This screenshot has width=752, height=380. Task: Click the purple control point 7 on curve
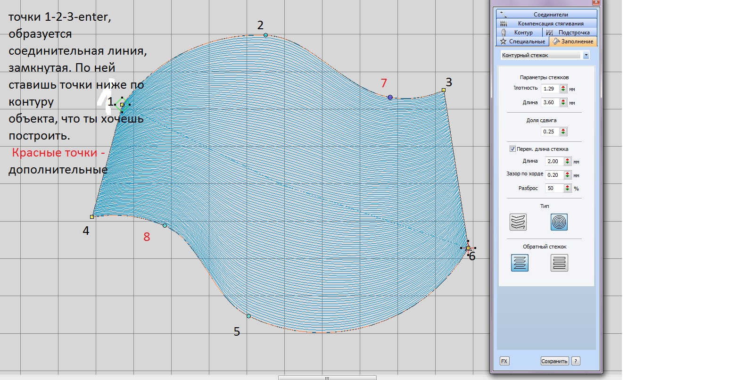tap(390, 97)
